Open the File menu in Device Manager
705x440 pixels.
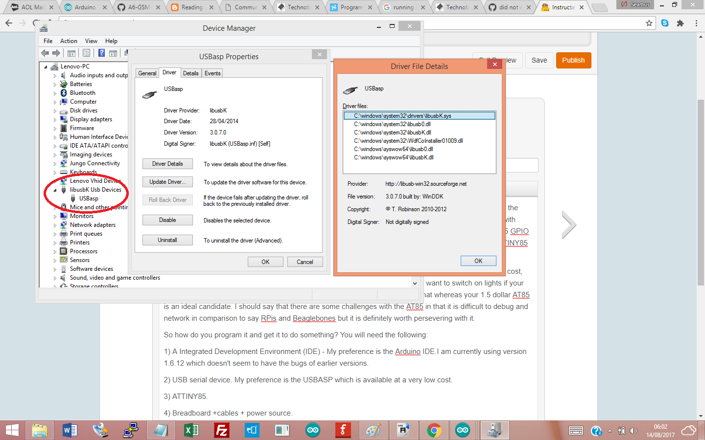click(x=48, y=41)
